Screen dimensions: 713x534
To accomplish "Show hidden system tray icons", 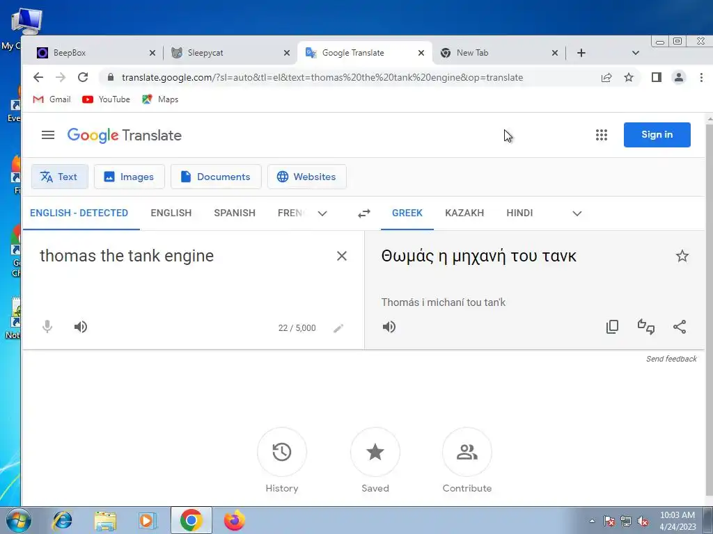I will [x=592, y=521].
